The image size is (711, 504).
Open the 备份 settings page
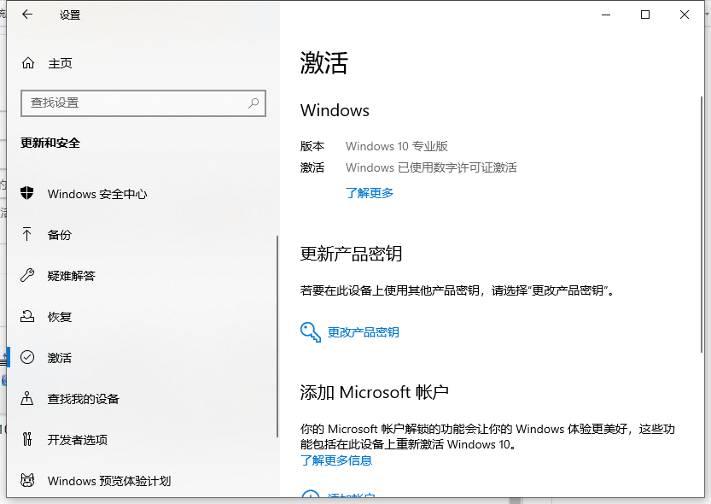[60, 235]
